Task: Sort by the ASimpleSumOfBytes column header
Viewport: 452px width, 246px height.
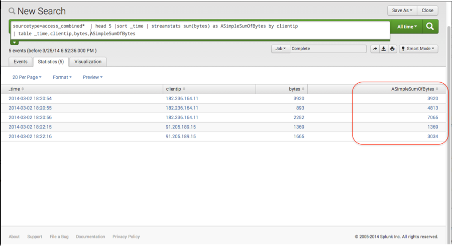Action: (x=414, y=89)
